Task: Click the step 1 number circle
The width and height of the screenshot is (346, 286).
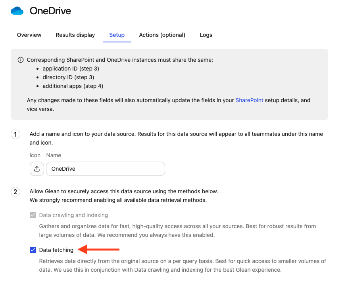Action: point(15,135)
